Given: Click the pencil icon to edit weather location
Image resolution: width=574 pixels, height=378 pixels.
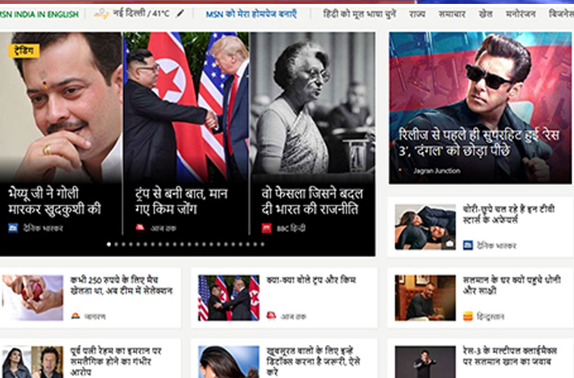Looking at the screenshot, I should click(180, 13).
